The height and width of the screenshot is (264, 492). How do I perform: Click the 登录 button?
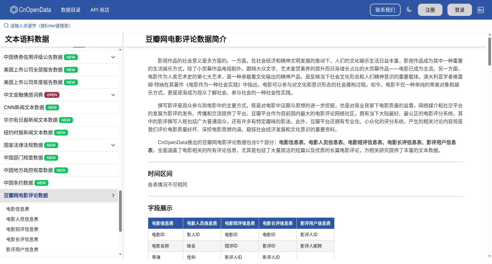coord(460,10)
